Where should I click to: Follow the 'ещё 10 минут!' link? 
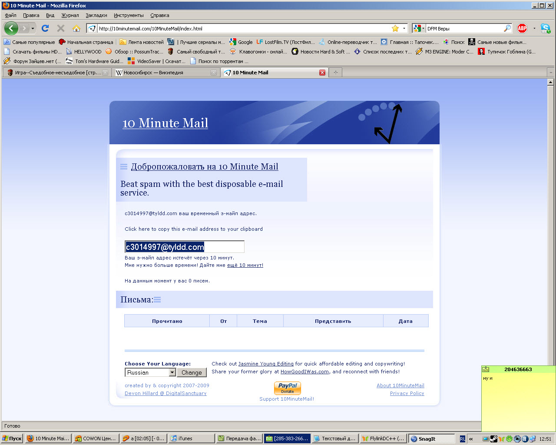click(245, 265)
